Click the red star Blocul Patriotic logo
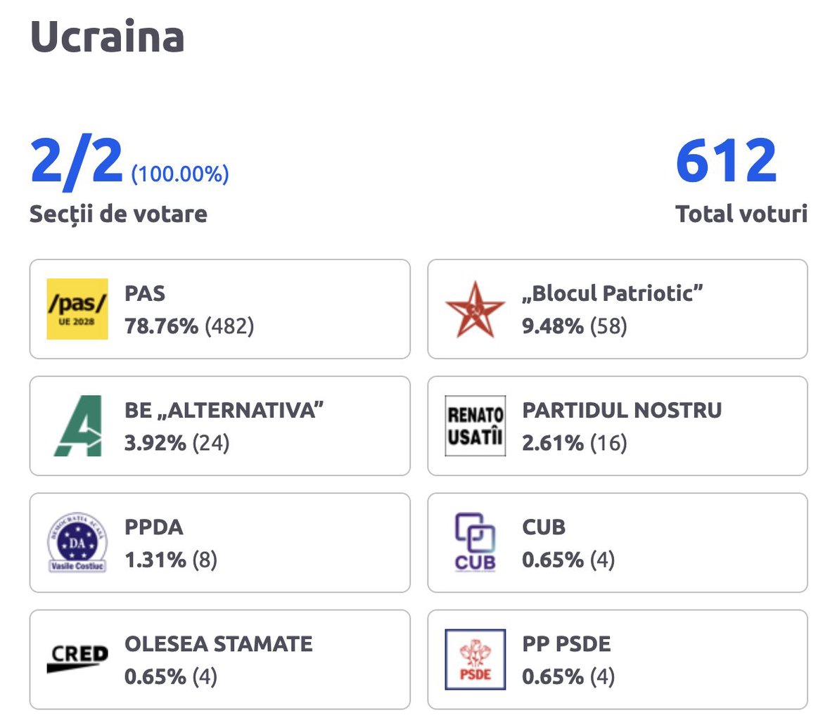The height and width of the screenshot is (720, 830). tap(475, 309)
